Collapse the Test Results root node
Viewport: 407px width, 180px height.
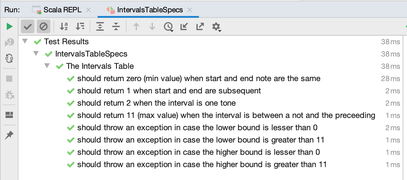click(x=25, y=41)
